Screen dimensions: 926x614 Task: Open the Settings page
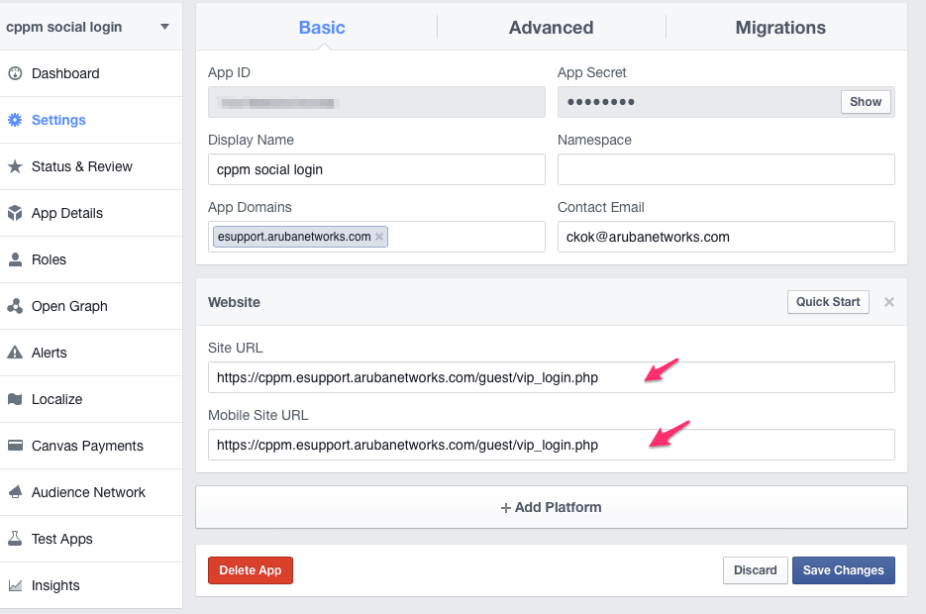coord(91,120)
